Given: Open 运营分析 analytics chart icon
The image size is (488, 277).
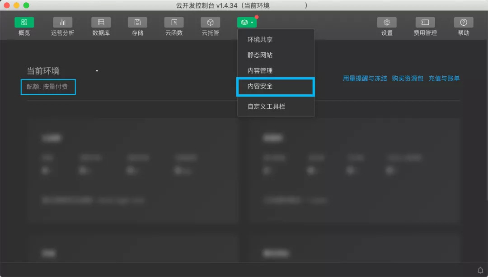Looking at the screenshot, I should click(x=62, y=23).
